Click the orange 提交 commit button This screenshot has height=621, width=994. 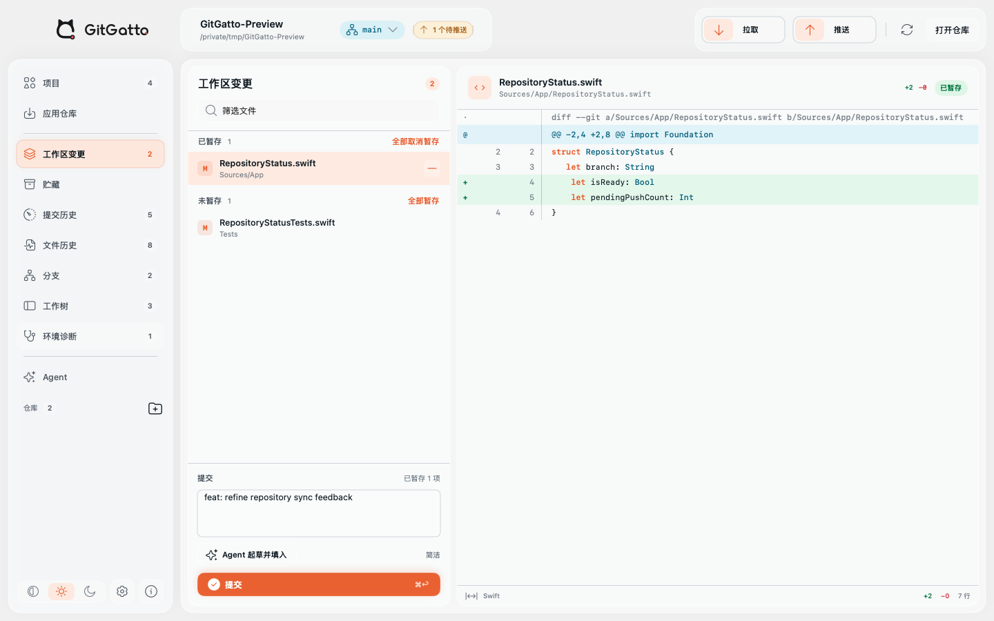319,584
